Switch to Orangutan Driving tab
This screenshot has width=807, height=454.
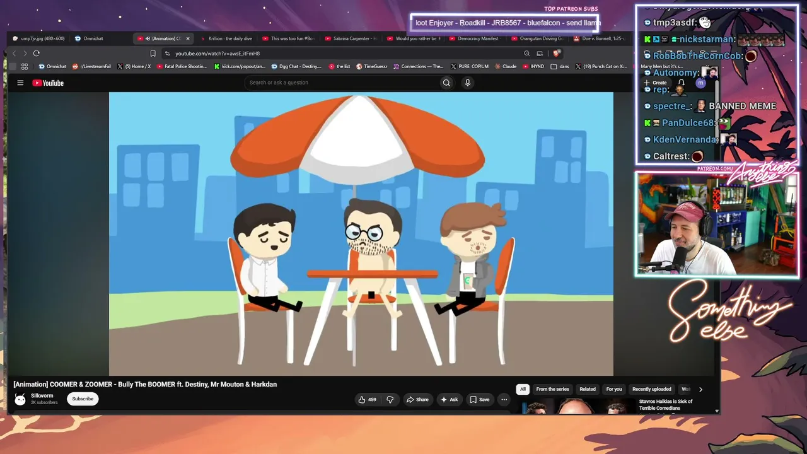537,38
